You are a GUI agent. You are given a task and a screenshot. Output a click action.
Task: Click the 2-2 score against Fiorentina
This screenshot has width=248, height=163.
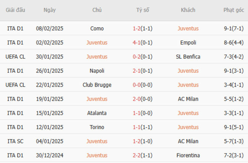pyautogui.click(x=137, y=155)
